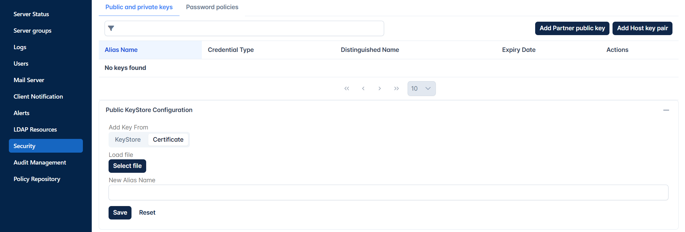Click the filter funnel icon
The image size is (685, 232).
pyautogui.click(x=111, y=28)
